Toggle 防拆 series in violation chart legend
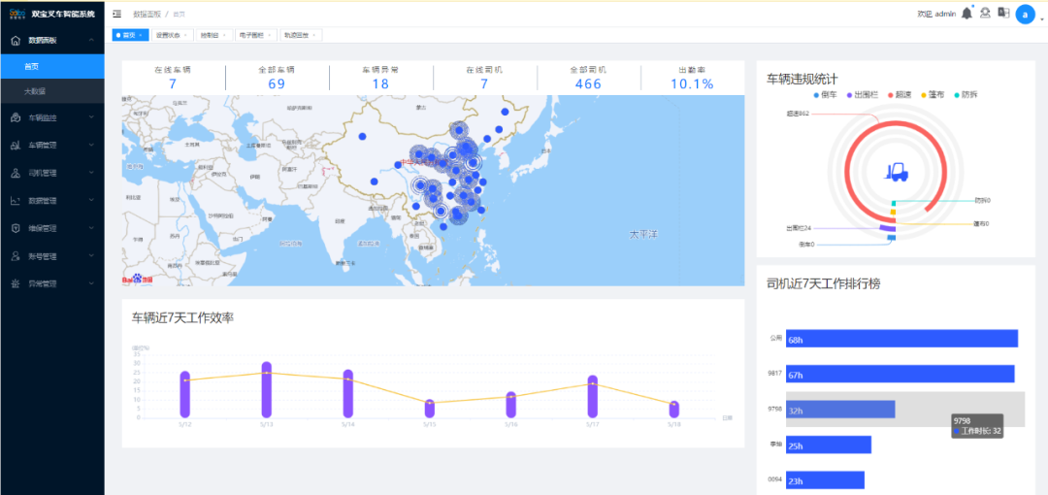 [964, 95]
